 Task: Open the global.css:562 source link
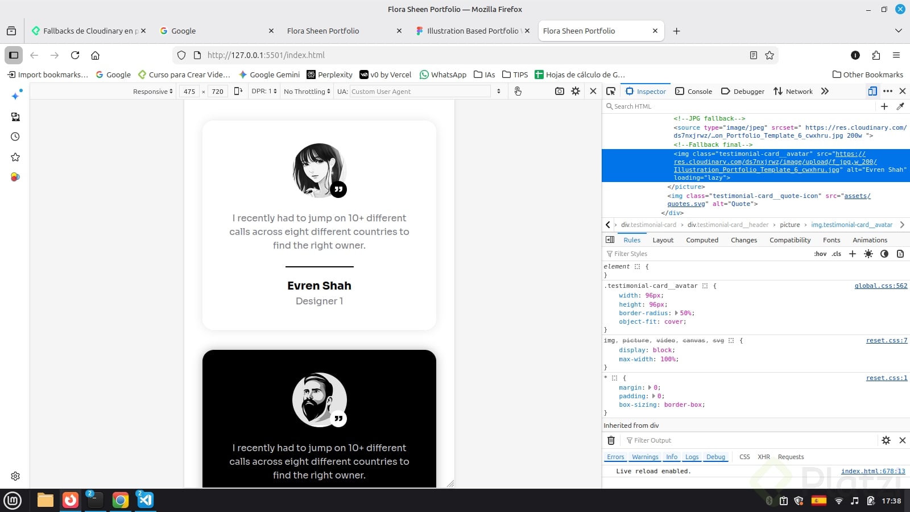[880, 286]
